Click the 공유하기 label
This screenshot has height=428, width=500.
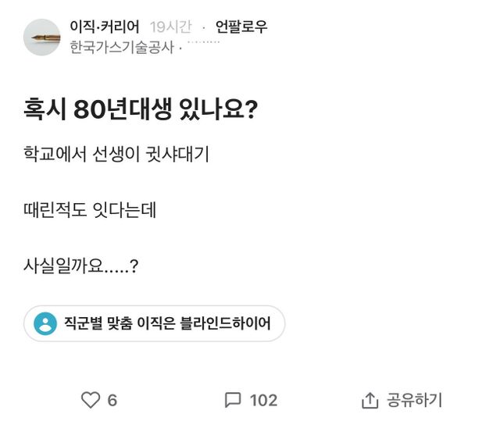point(414,401)
